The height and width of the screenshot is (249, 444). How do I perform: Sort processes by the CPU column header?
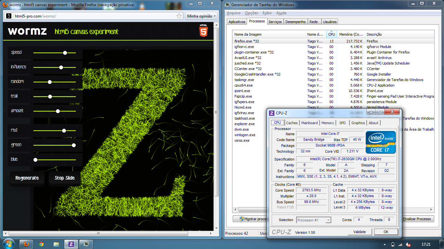pos(332,34)
